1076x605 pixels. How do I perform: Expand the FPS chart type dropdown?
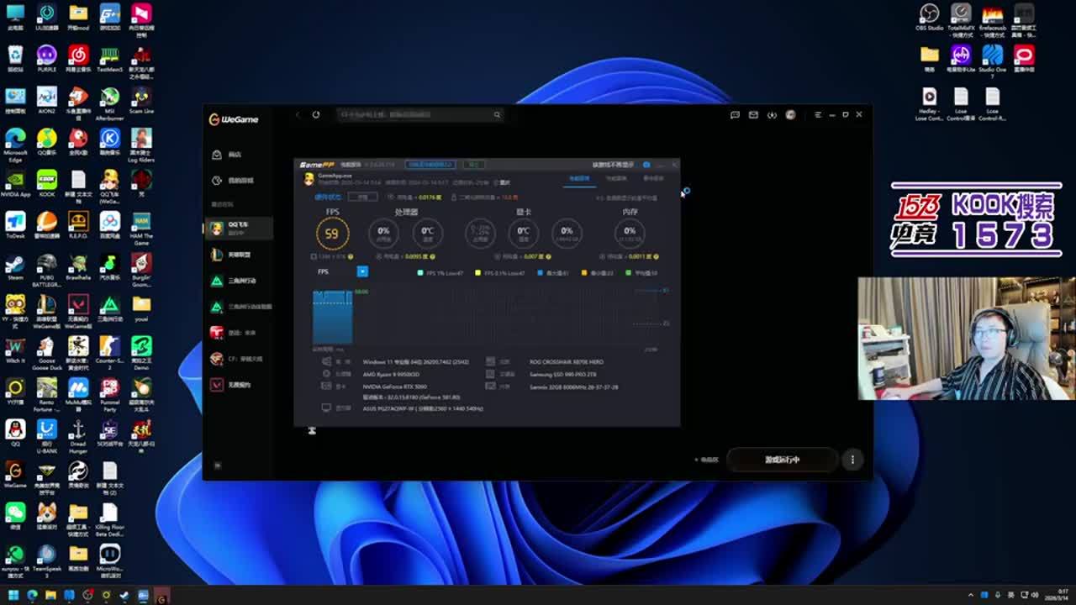click(362, 271)
